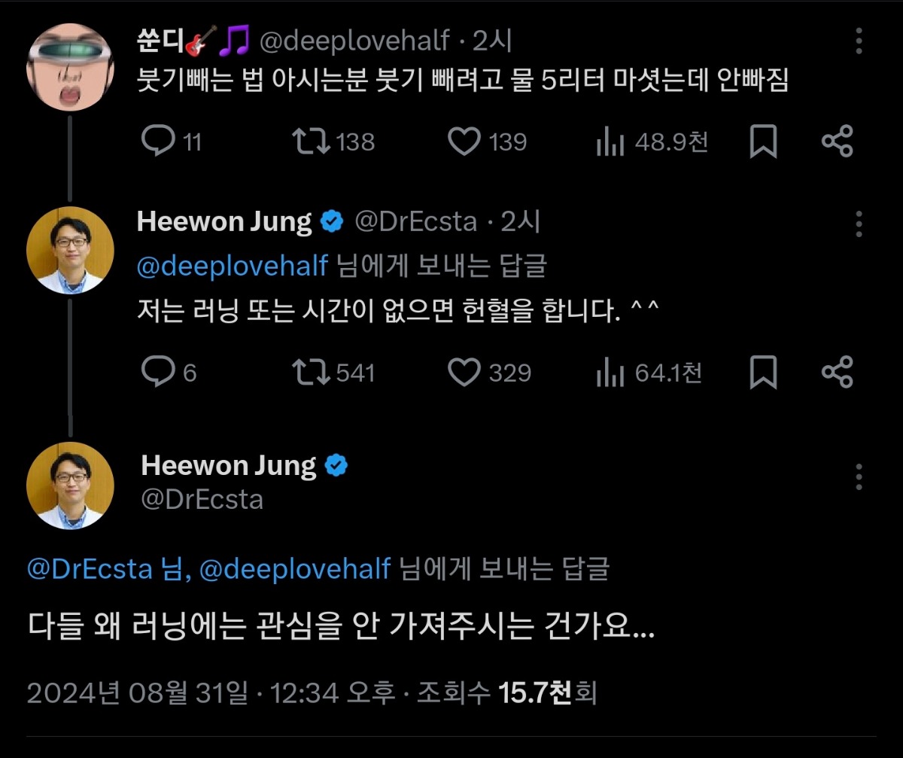This screenshot has width=903, height=758.
Task: Open more options for 쑨디 tweet
Action: click(859, 42)
